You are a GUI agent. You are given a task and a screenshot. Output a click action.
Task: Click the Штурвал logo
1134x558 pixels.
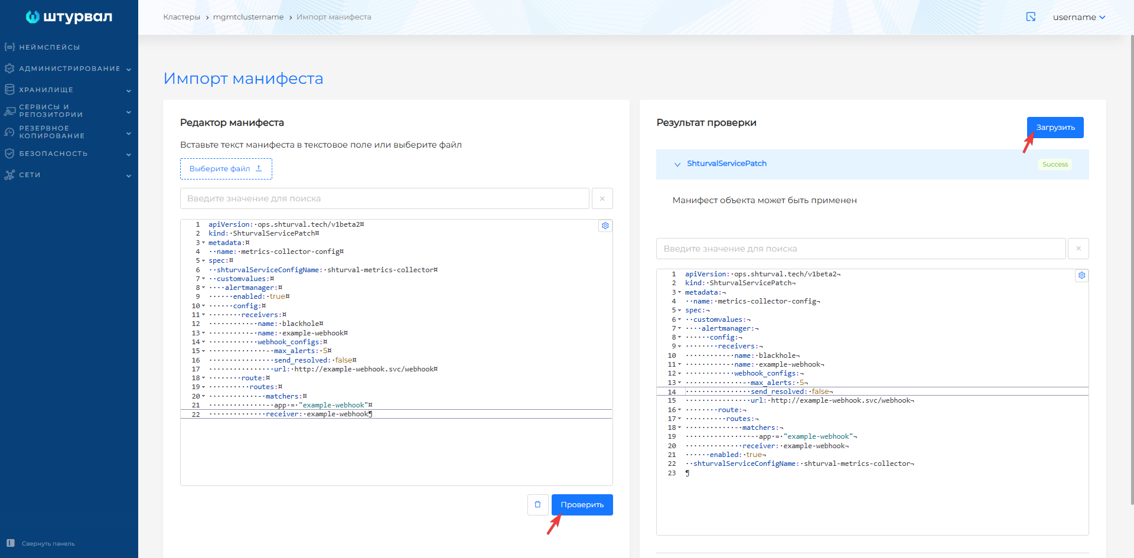pos(69,17)
